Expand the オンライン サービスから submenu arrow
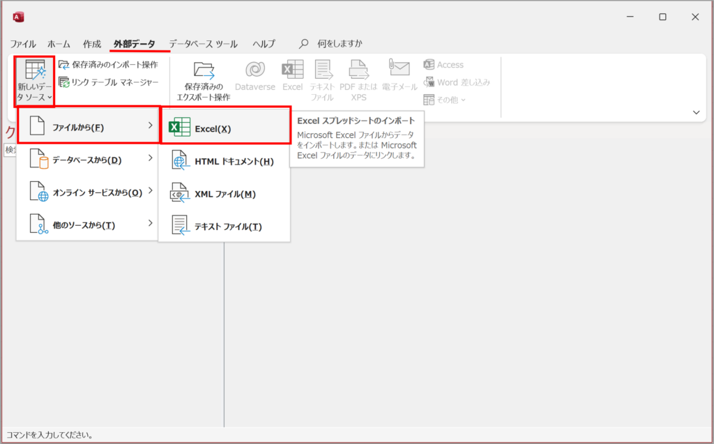Image resolution: width=714 pixels, height=444 pixels. [151, 190]
